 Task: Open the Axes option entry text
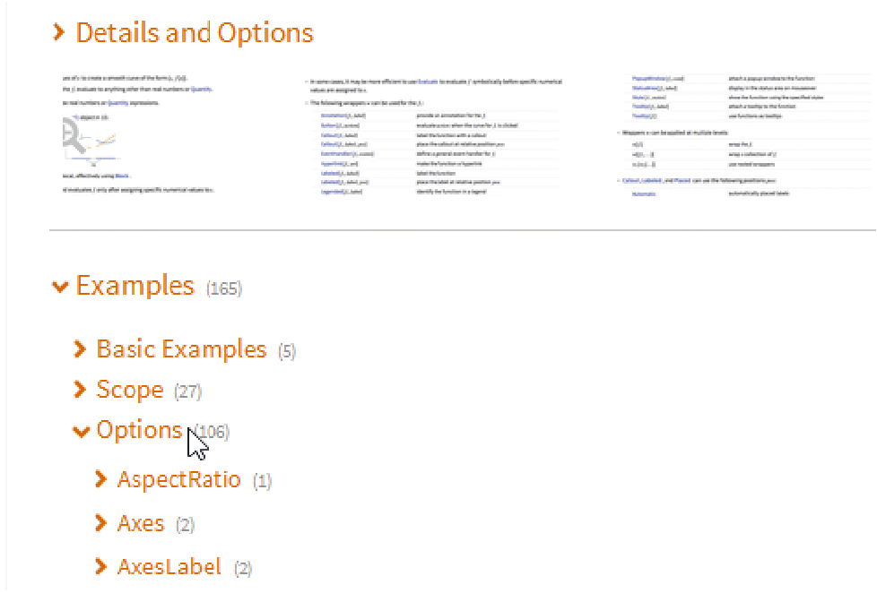coord(141,523)
